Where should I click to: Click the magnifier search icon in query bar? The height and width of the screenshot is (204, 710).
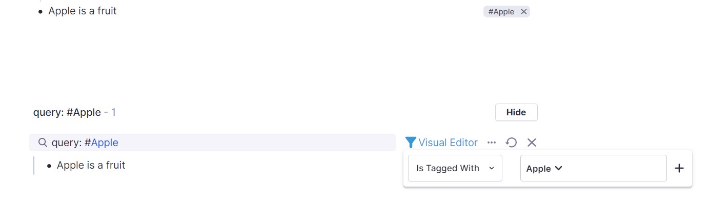(43, 142)
